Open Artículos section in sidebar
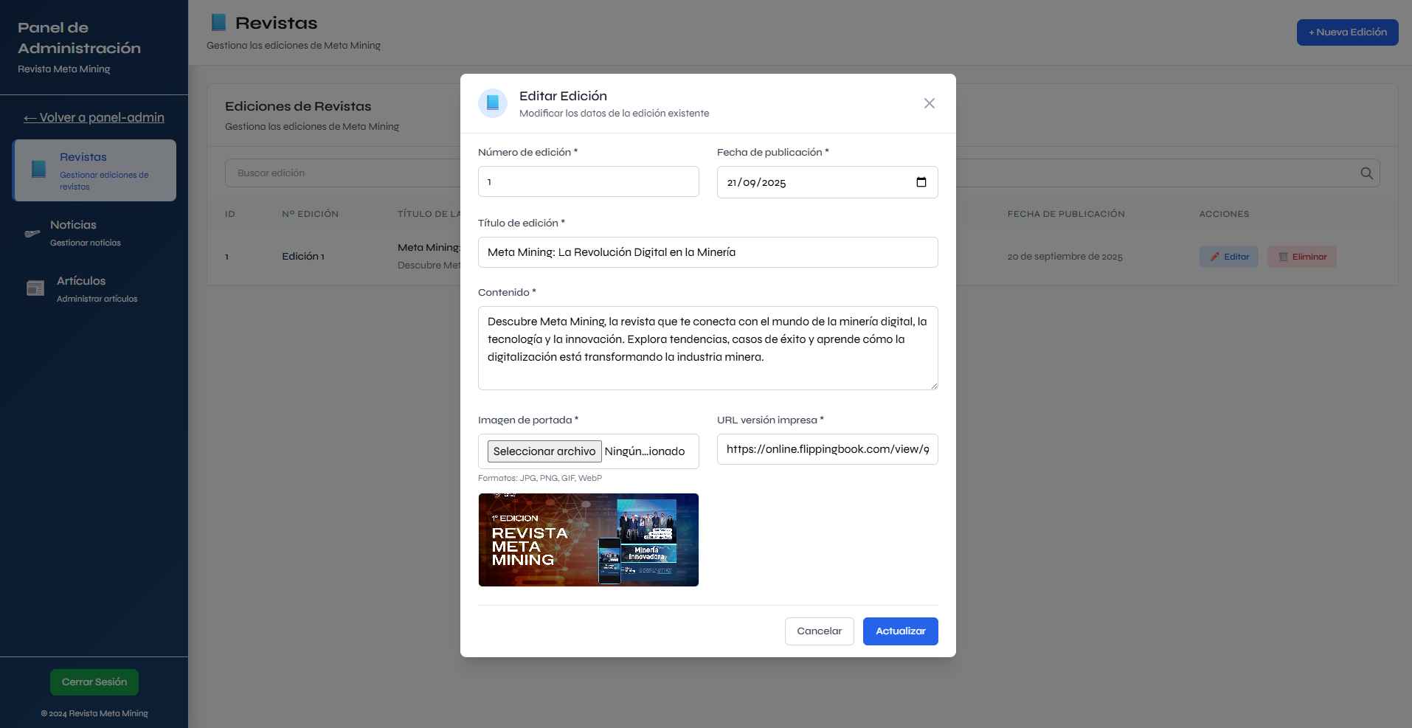 pos(94,289)
